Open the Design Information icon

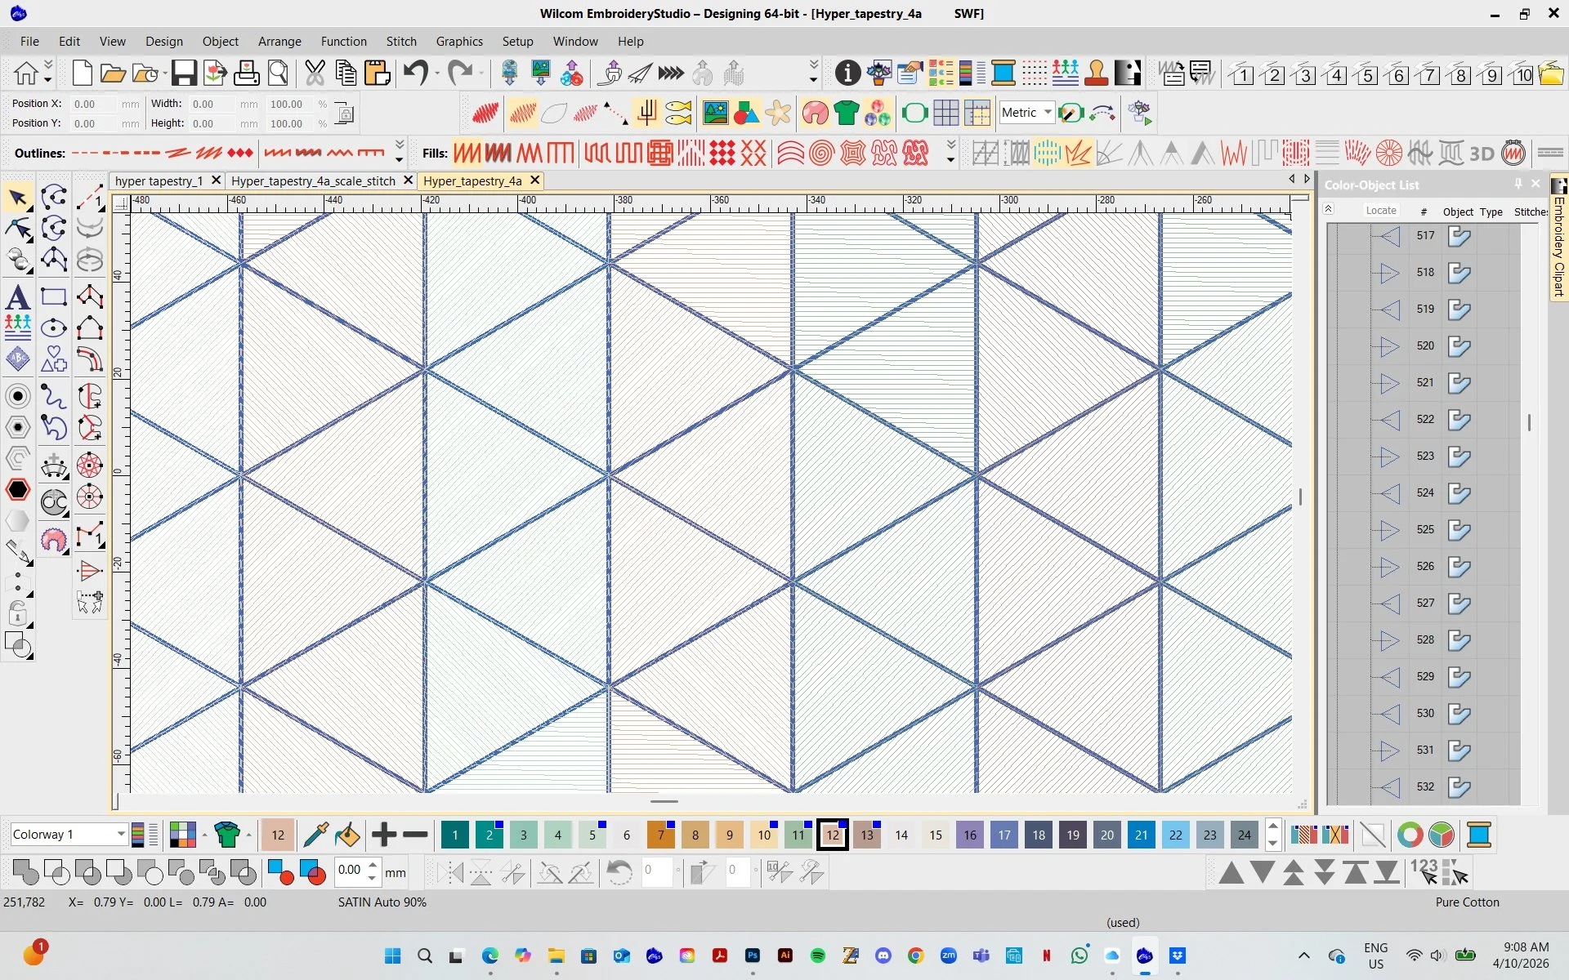[x=847, y=73]
